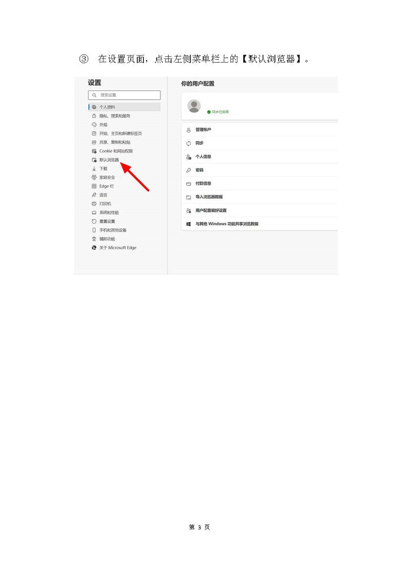Click the Windows logo icon

point(188,224)
